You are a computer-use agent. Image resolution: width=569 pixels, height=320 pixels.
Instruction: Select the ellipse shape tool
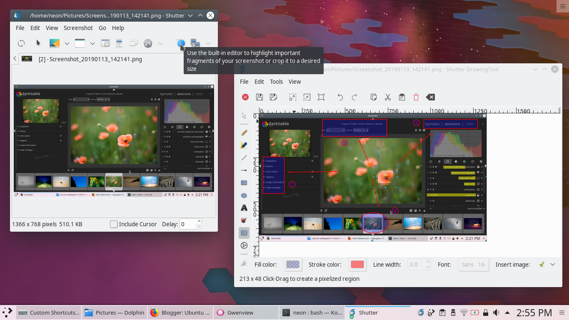tap(244, 195)
